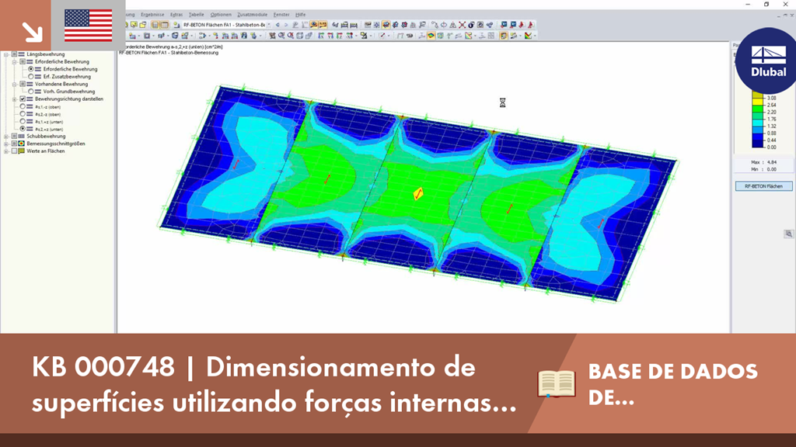Click the RF-BETON Flächen button
This screenshot has width=796, height=447.
pos(763,186)
